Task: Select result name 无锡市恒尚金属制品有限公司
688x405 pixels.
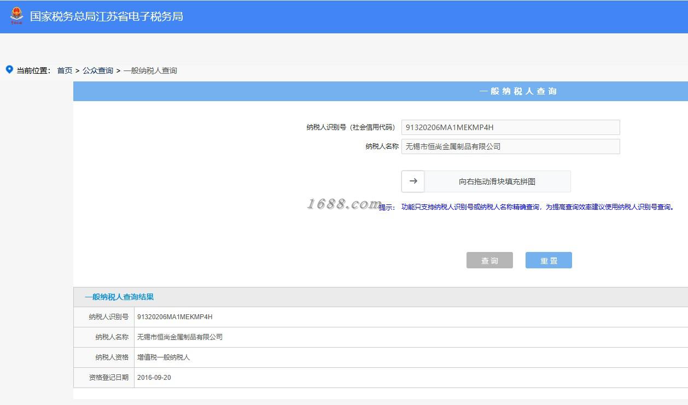Action: click(x=180, y=337)
